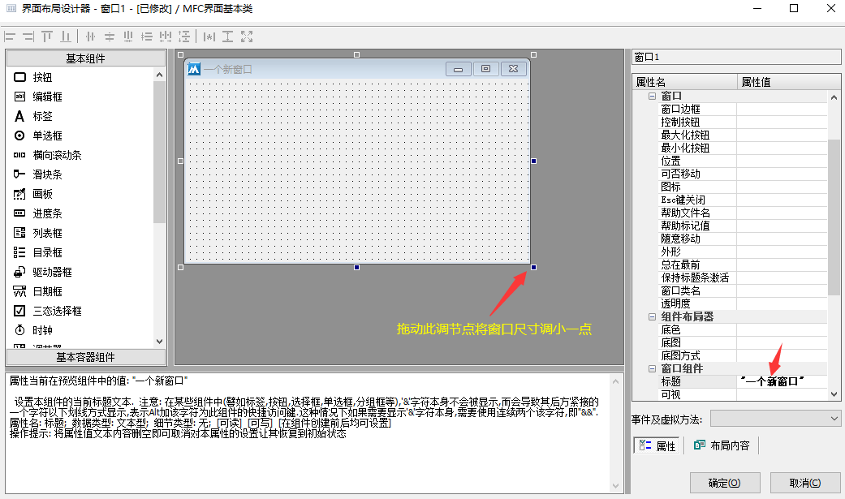This screenshot has height=499, width=845.
Task: Click the 标题 property value field
Action: pyautogui.click(x=782, y=381)
